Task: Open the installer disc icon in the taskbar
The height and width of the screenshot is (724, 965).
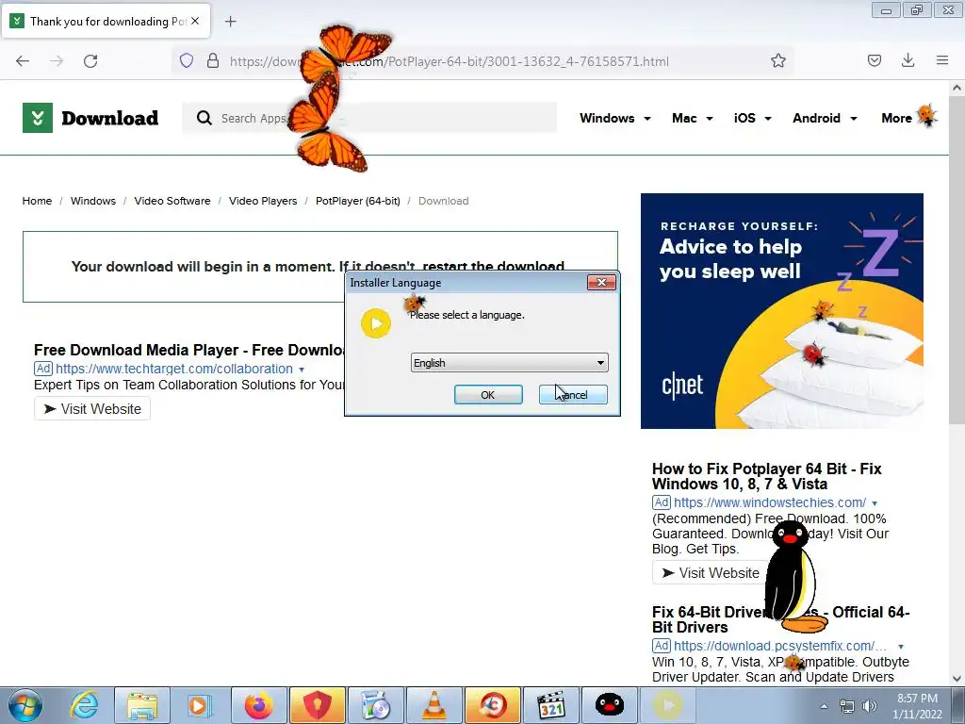Action: coord(375,705)
